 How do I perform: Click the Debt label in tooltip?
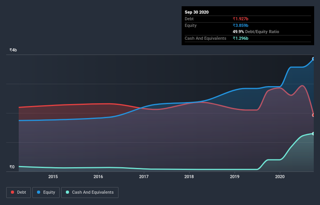click(x=189, y=19)
